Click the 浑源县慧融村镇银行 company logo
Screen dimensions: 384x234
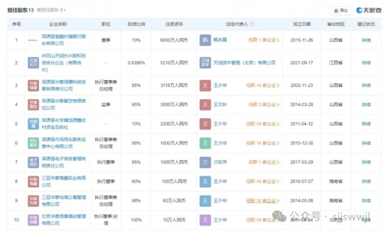(33, 40)
